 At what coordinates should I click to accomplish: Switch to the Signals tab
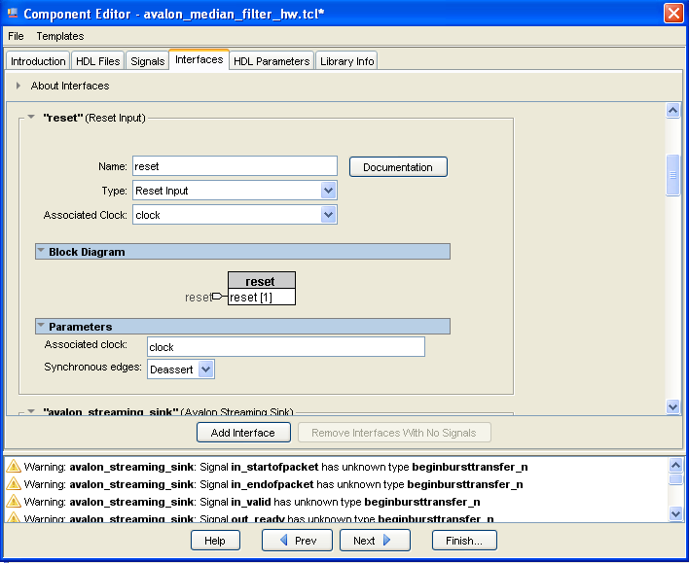(x=147, y=61)
